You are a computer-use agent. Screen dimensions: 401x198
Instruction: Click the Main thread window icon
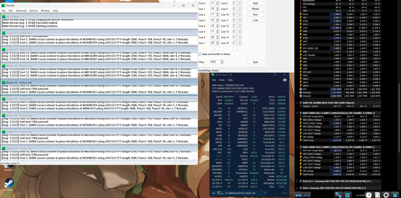pos(4,17)
